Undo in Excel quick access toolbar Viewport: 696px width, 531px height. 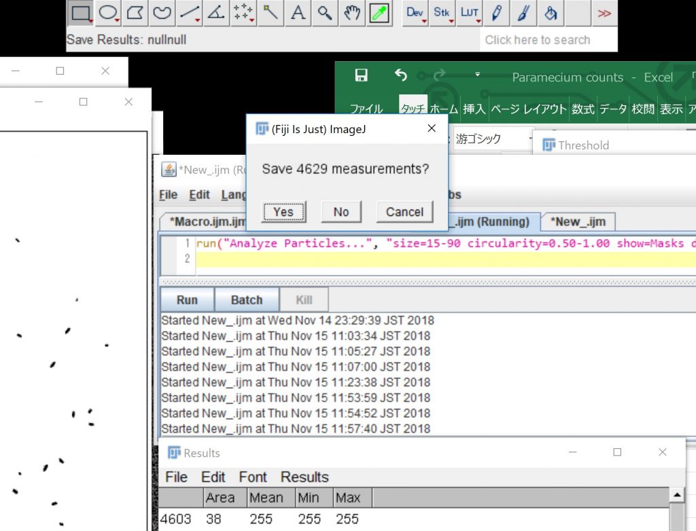tap(401, 75)
